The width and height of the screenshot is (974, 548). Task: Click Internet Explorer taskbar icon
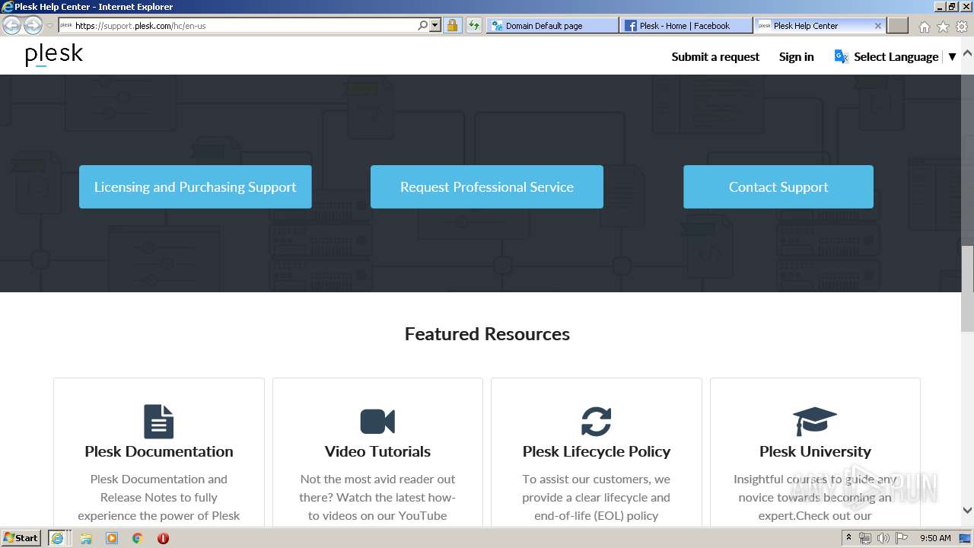coord(57,538)
